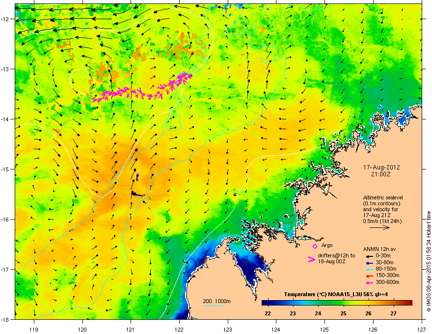The height and width of the screenshot is (334, 432).
Task: Click the '150-300m' depth label
Action: pyautogui.click(x=387, y=275)
